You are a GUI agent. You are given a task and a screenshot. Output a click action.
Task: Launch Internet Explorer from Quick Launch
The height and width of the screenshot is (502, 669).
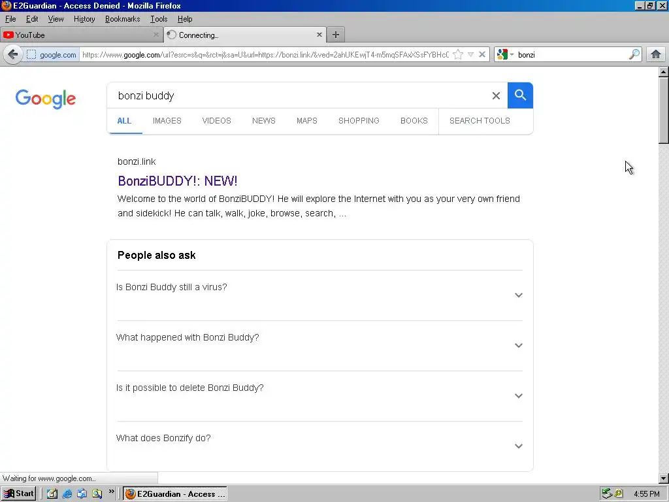coord(67,494)
